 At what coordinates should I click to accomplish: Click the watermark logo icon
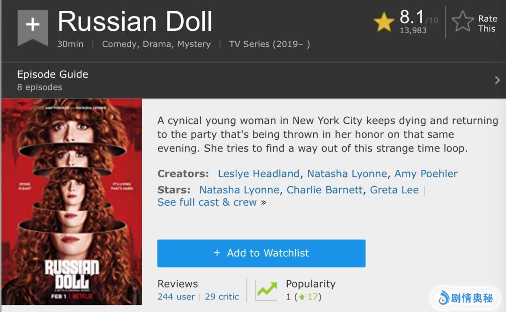tap(443, 298)
